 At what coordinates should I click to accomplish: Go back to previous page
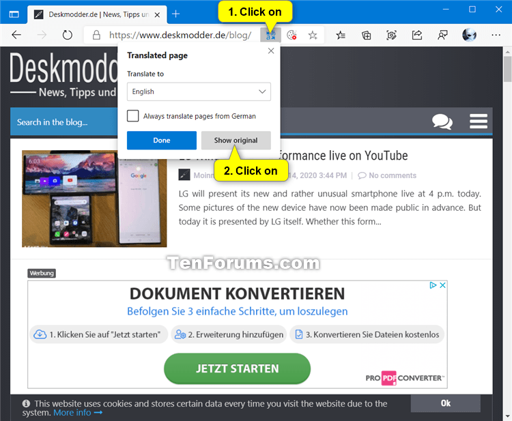(16, 35)
